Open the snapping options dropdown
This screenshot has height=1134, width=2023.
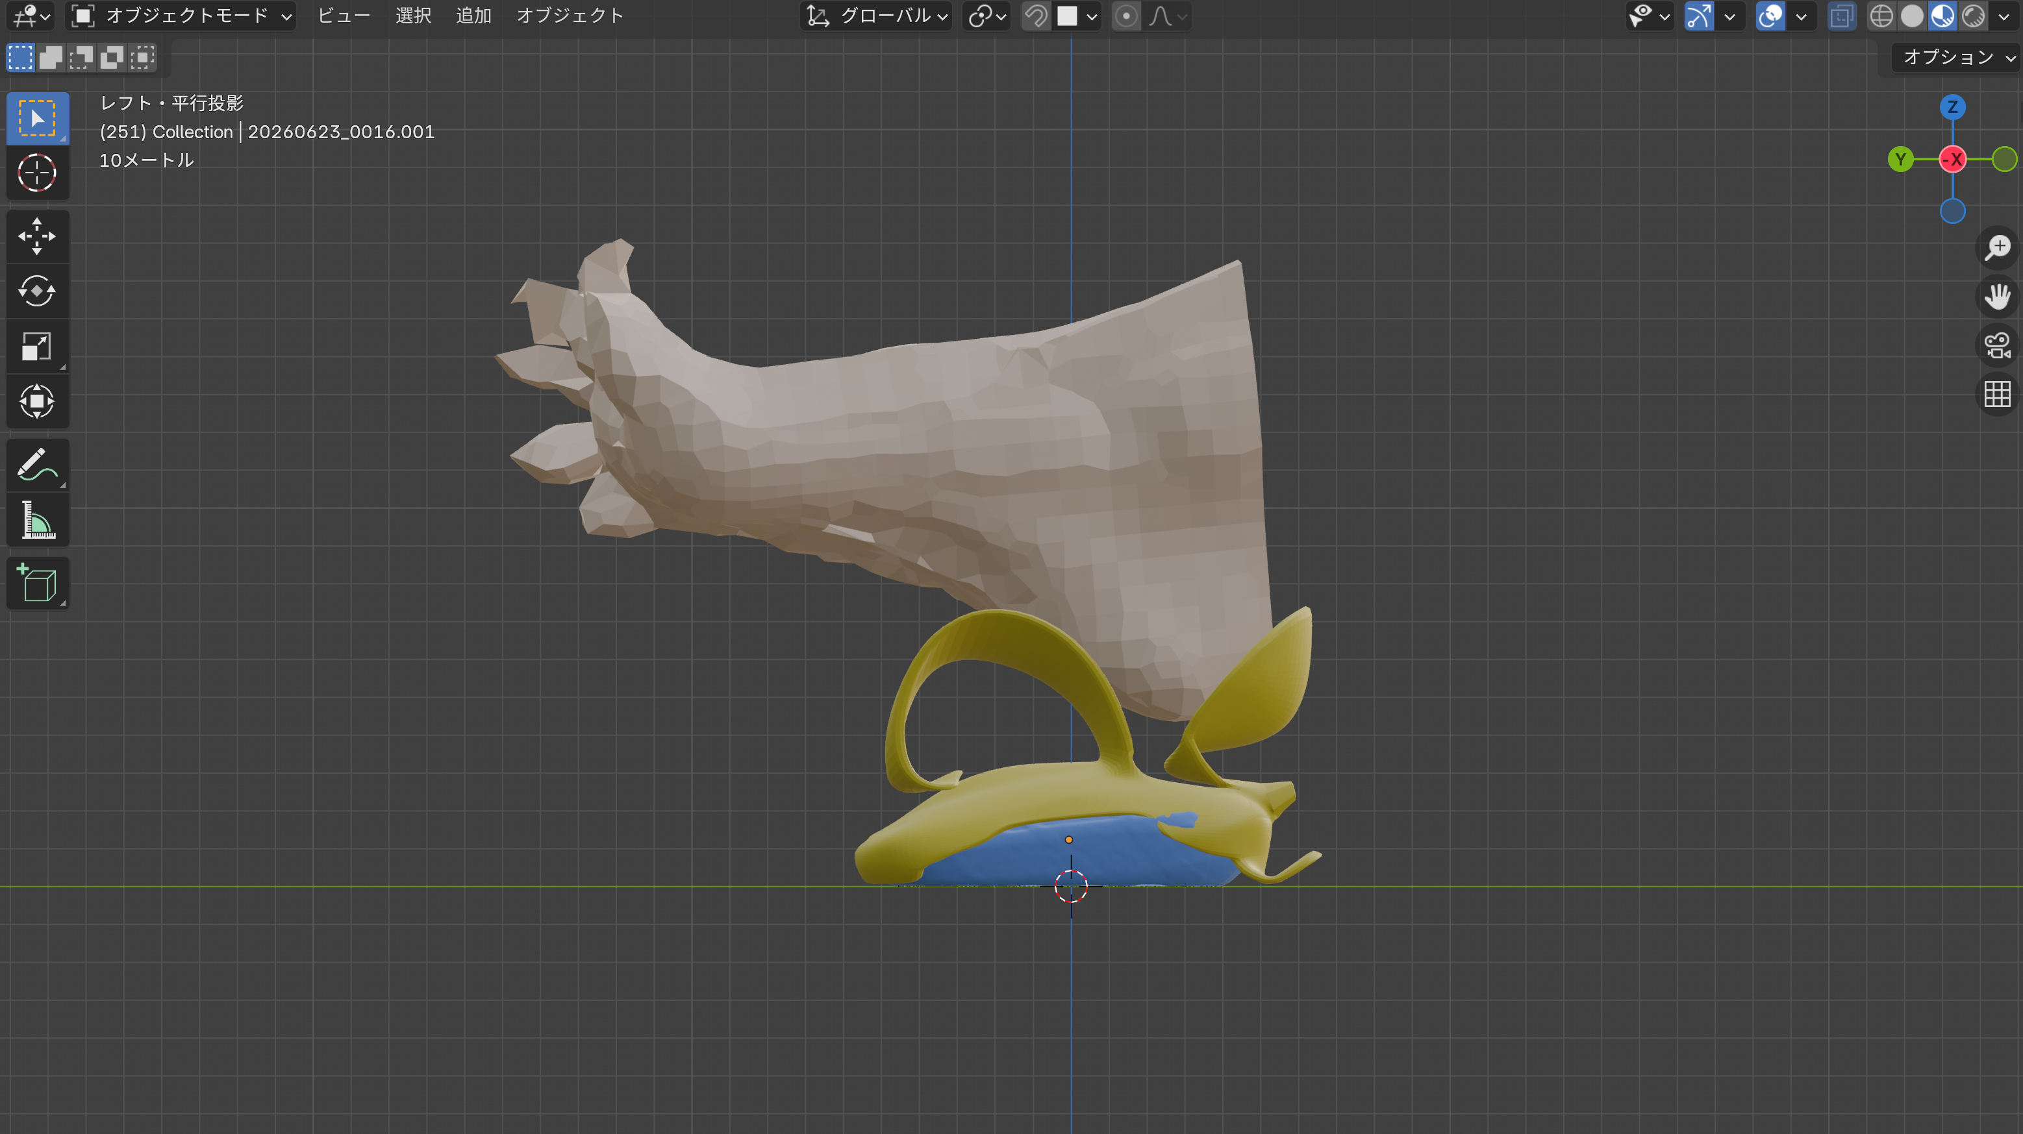tap(1077, 16)
